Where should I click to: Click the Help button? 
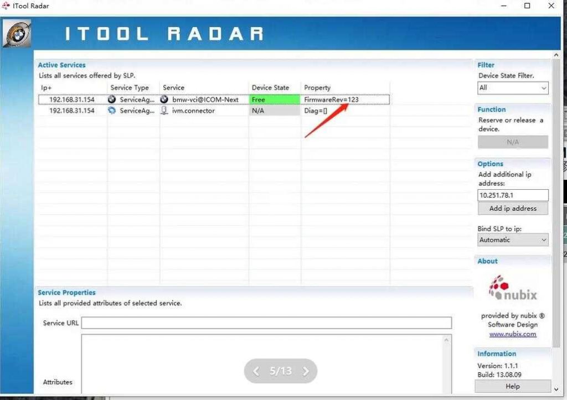[x=513, y=386]
